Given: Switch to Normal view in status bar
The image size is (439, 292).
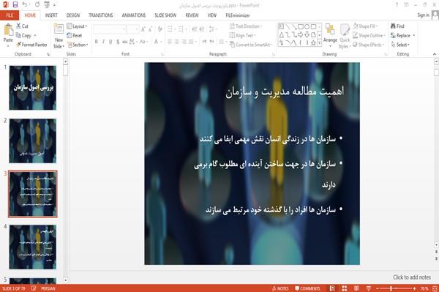Looking at the screenshot, I should (332, 288).
